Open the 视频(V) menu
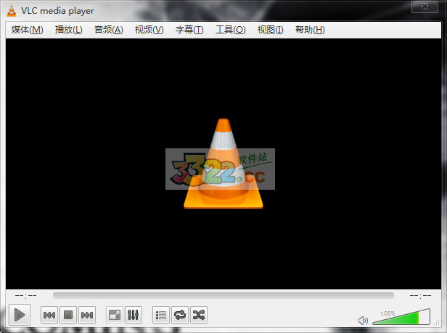The height and width of the screenshot is (333, 447). click(149, 30)
